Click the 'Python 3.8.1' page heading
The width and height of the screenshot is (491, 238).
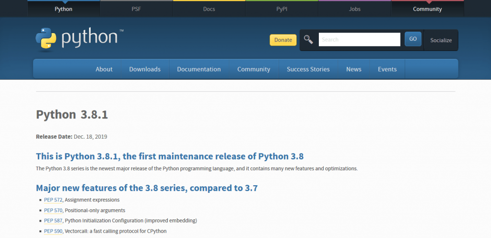pos(72,115)
